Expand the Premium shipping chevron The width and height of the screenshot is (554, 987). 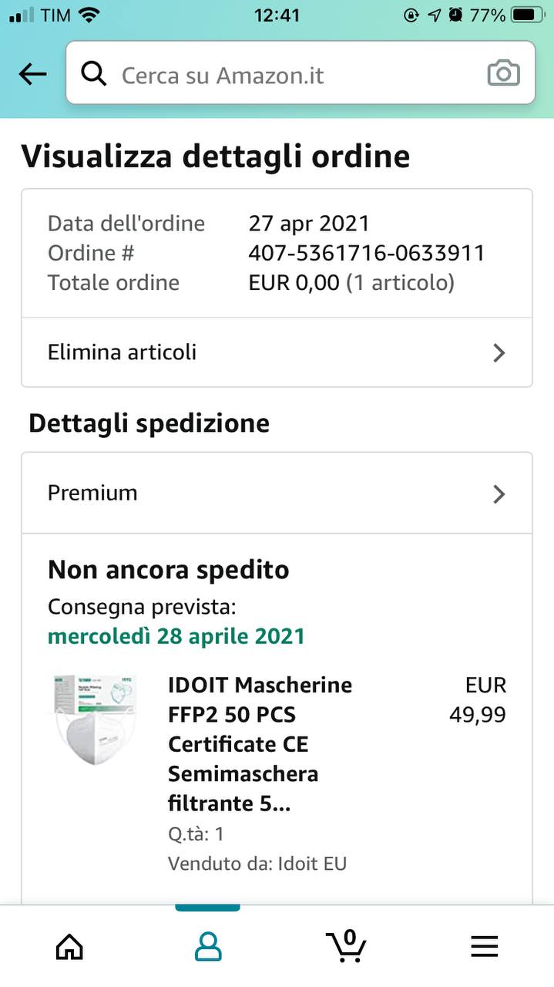pos(499,493)
